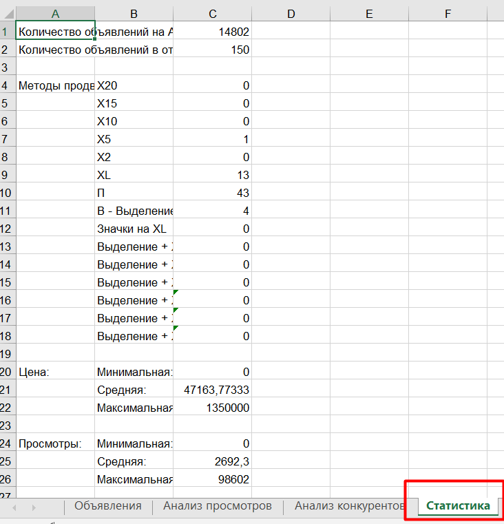Select row 10 header
This screenshot has width=504, height=524.
pos(7,193)
